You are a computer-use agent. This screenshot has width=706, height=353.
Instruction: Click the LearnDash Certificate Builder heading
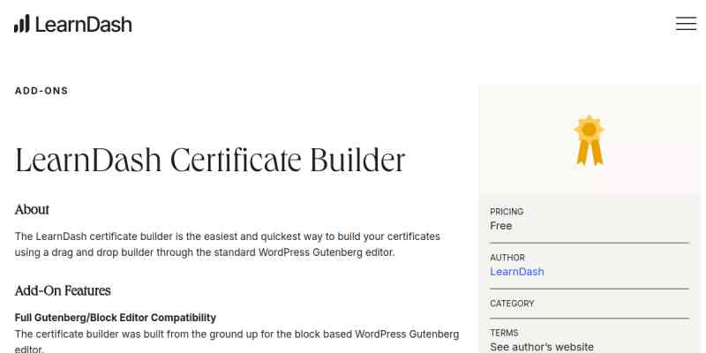coord(210,161)
